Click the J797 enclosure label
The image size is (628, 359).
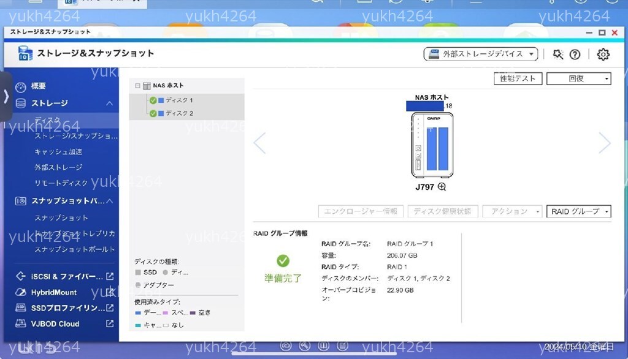pyautogui.click(x=424, y=187)
